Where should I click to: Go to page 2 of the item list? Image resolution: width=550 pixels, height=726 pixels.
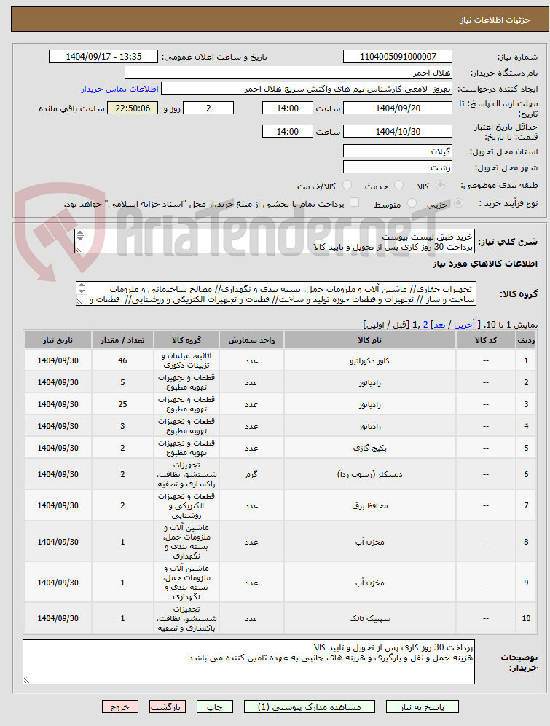coord(425,325)
